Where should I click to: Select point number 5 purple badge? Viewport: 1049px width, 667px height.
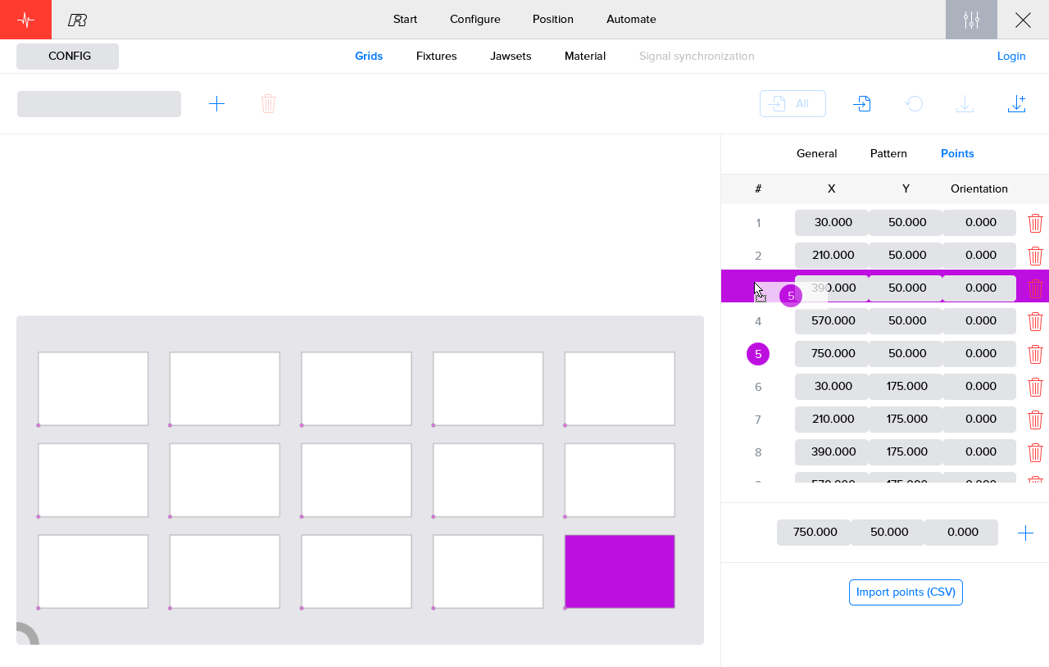point(758,354)
